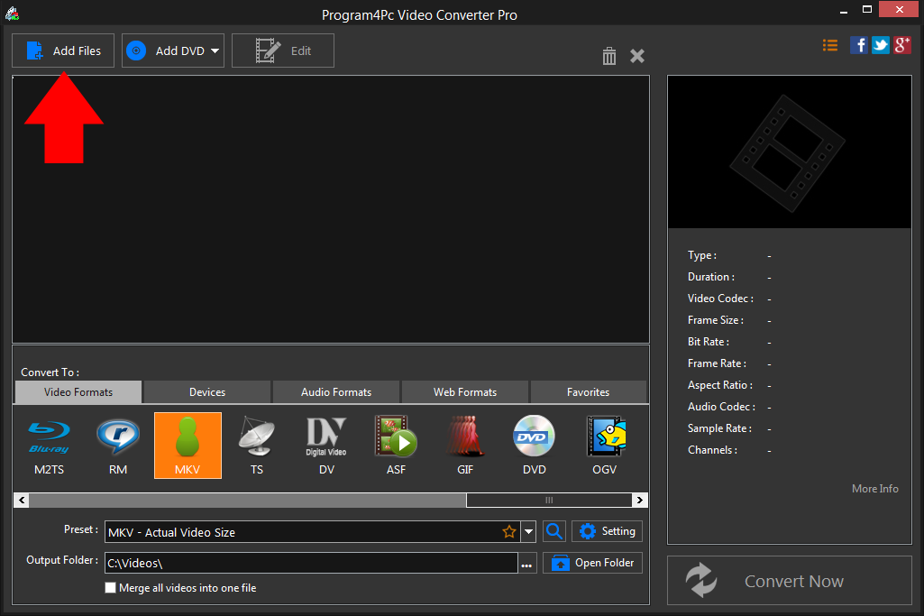Expand the Preset selection dropdown
The height and width of the screenshot is (616, 924).
tap(529, 531)
